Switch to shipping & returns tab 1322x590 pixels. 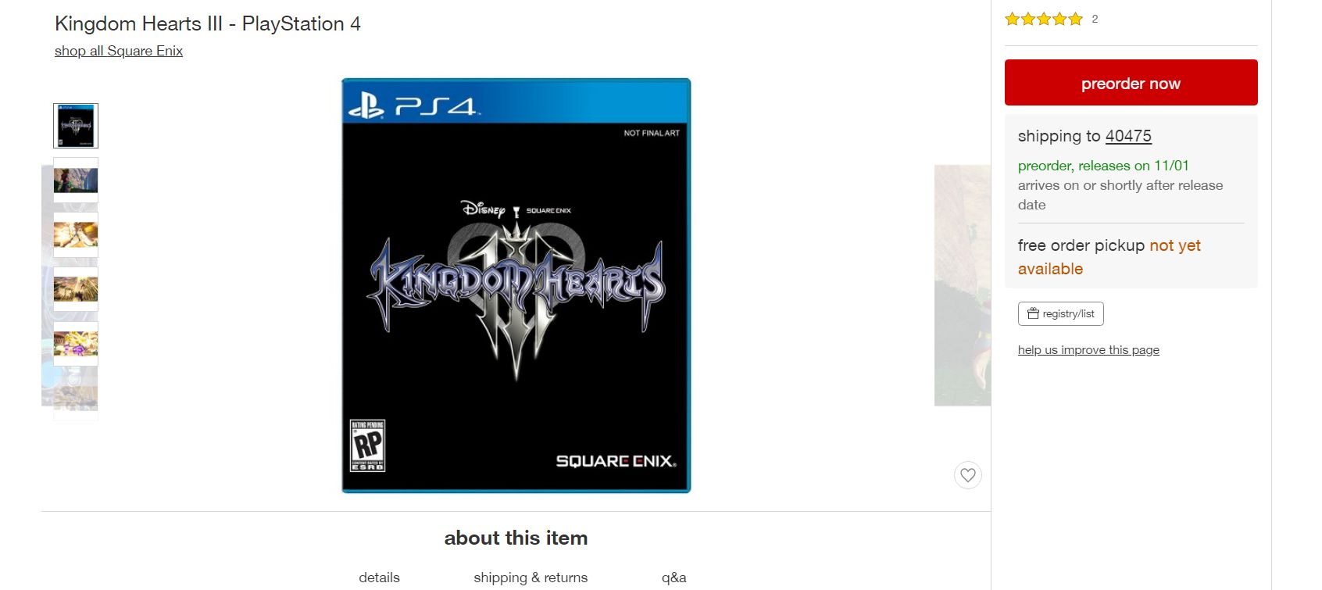[531, 577]
